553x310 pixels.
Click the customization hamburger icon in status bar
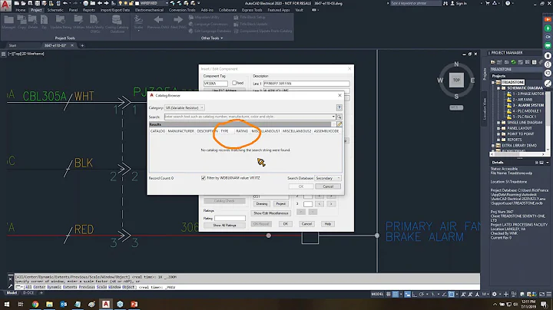tap(549, 294)
